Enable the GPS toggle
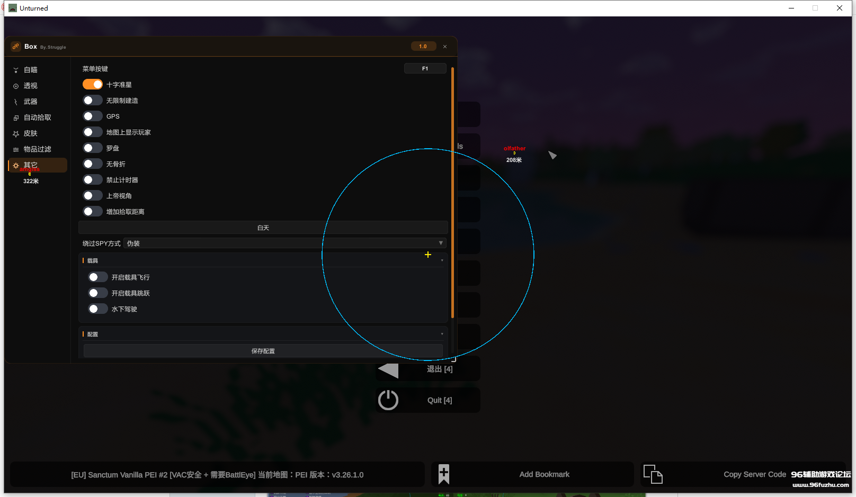856x497 pixels. (x=93, y=116)
